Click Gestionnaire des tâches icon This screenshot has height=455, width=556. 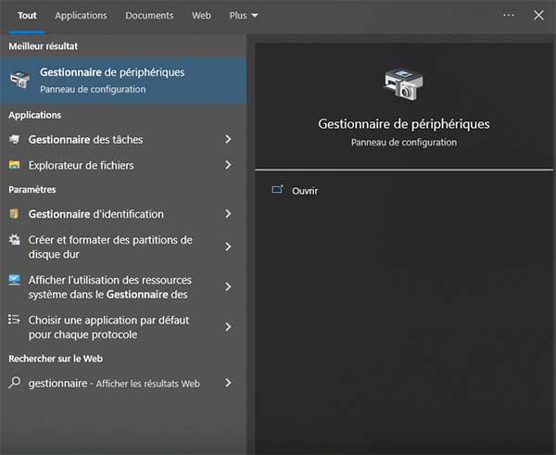pos(14,139)
